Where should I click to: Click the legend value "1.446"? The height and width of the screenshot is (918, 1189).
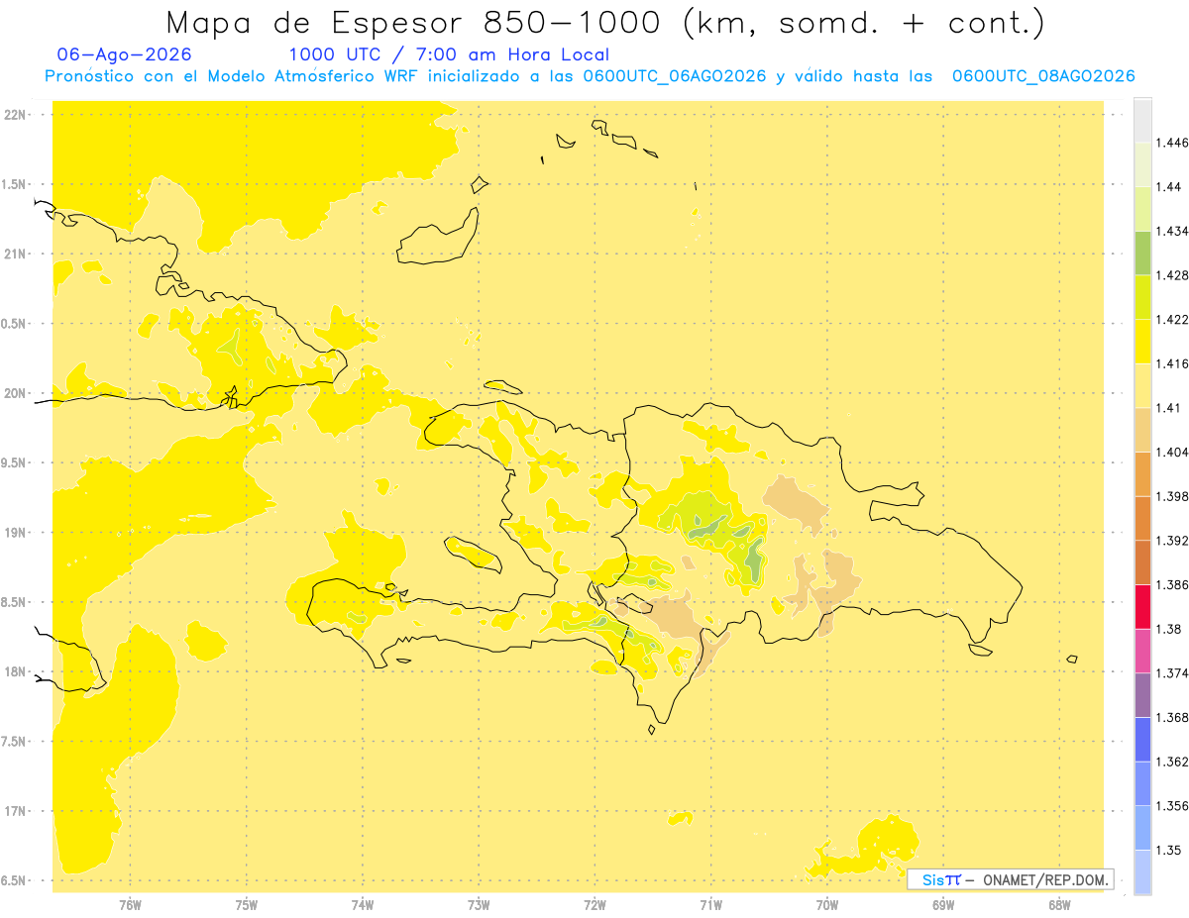coord(1174,143)
